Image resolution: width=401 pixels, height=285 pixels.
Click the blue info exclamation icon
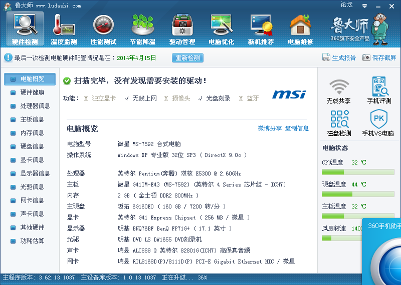point(8,57)
